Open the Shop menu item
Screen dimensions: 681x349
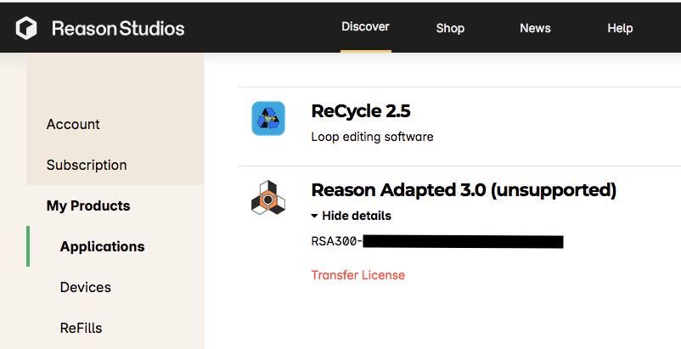coord(450,28)
